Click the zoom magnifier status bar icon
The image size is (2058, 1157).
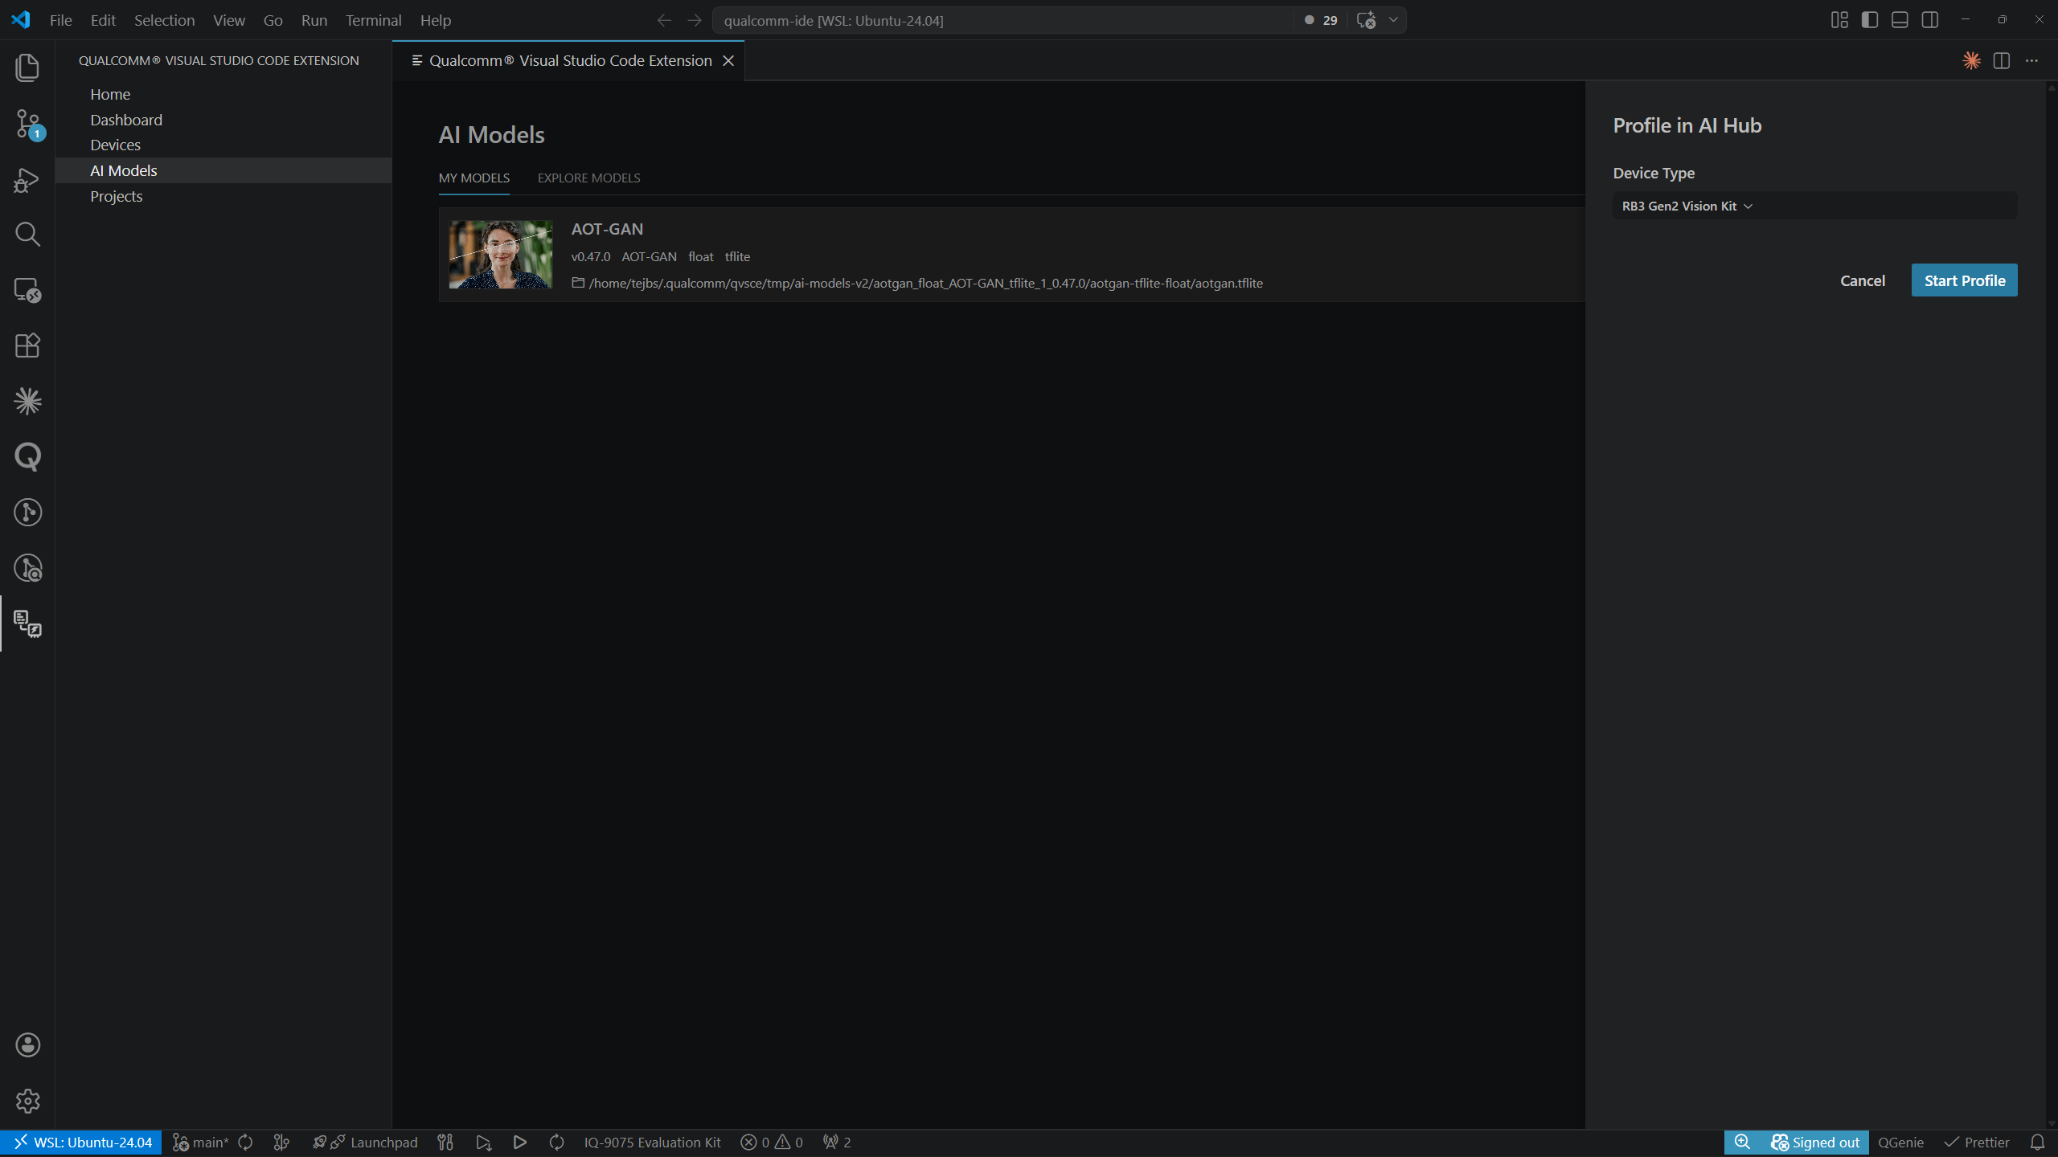click(1742, 1143)
